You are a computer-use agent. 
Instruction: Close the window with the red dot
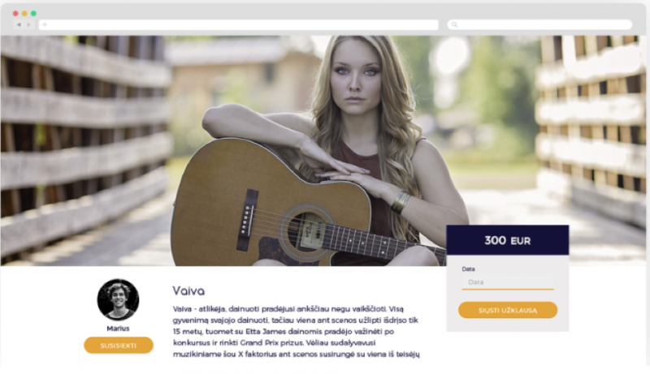pyautogui.click(x=15, y=14)
